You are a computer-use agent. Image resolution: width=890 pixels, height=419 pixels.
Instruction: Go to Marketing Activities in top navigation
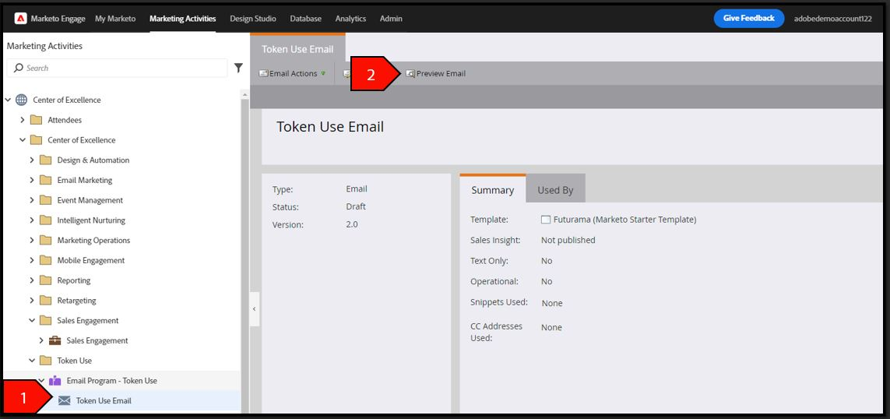(x=183, y=19)
